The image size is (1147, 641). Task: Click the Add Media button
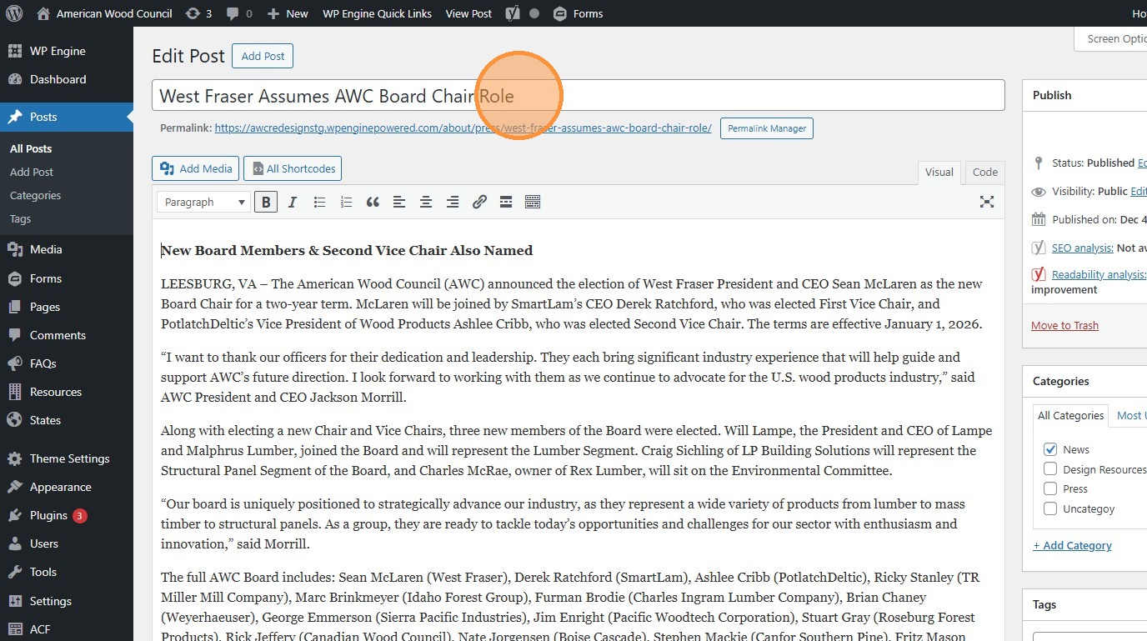[x=196, y=168]
